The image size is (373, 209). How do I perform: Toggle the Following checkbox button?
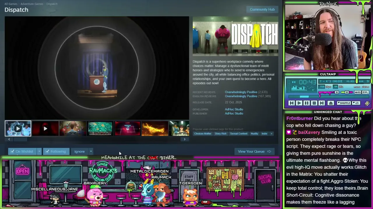(56, 152)
